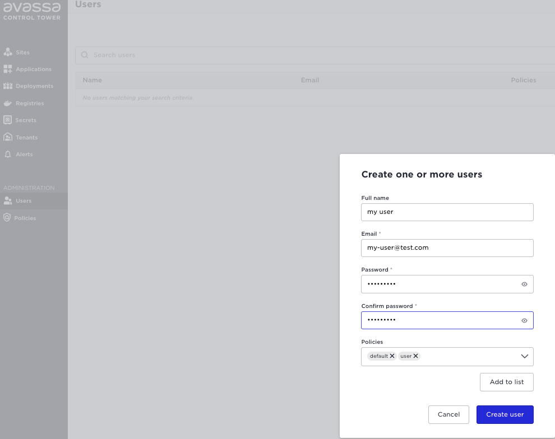Open the Tenants menu item
The height and width of the screenshot is (439, 555).
coord(34,137)
